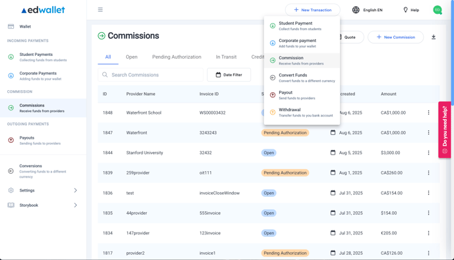Click the Open status badge for row 1836

coord(269,193)
